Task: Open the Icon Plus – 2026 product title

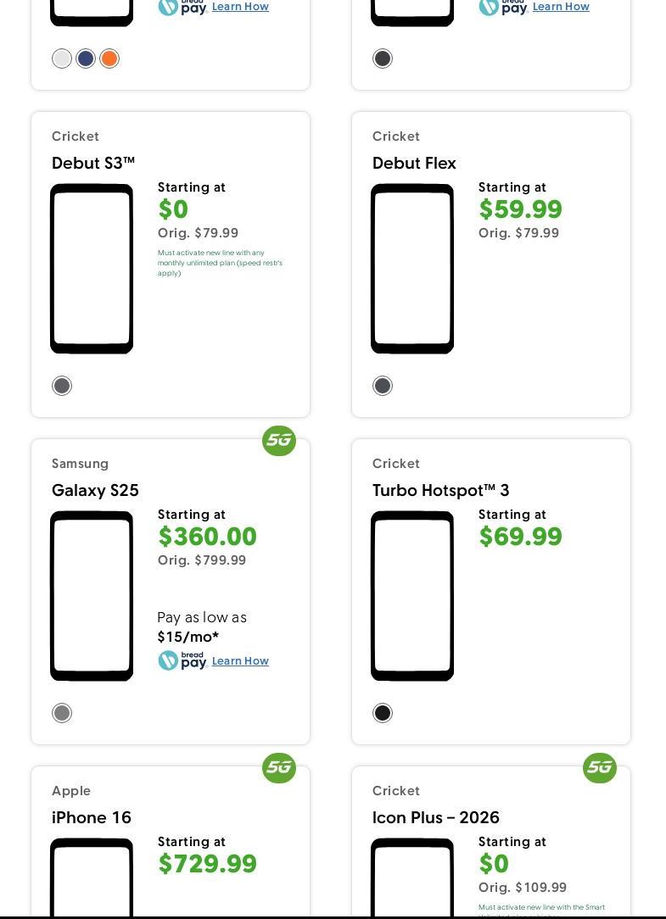Action: (x=436, y=817)
